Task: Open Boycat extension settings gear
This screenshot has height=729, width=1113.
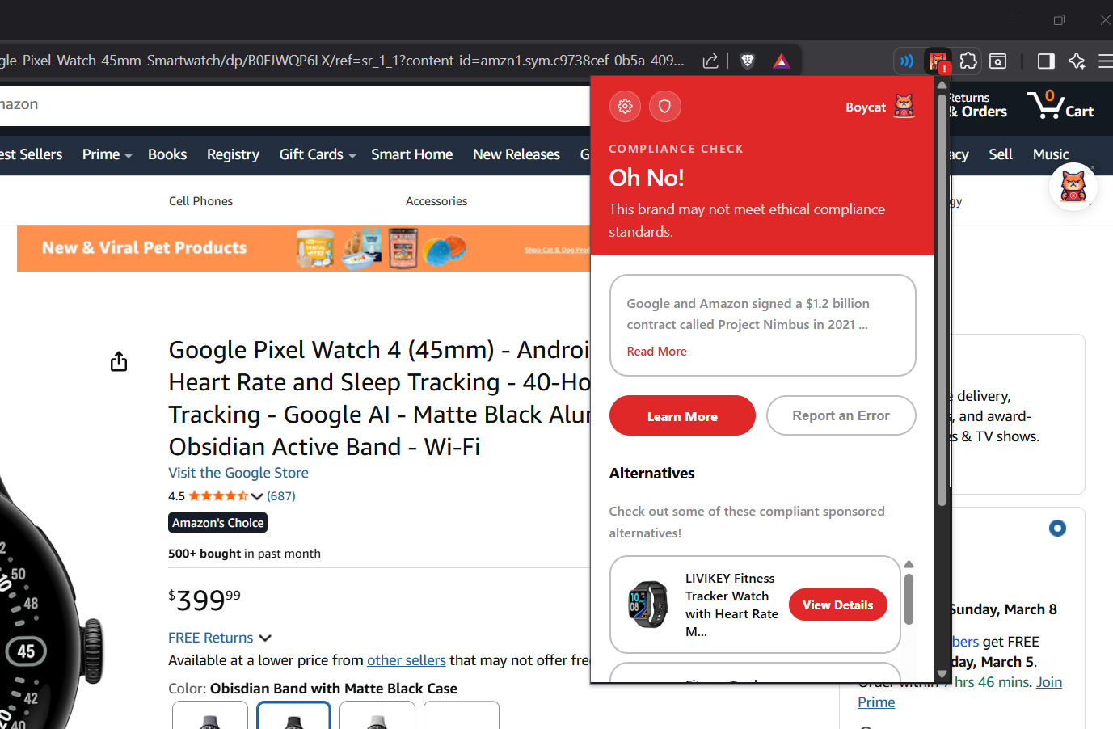Action: (x=624, y=106)
